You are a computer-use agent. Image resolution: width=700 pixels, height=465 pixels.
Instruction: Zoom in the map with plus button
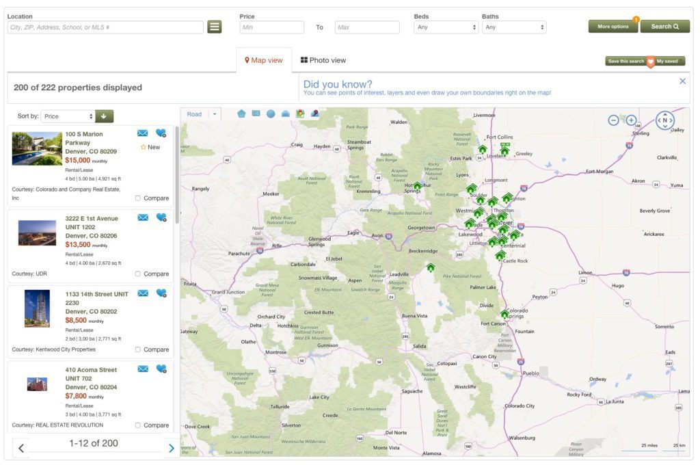[x=631, y=120]
